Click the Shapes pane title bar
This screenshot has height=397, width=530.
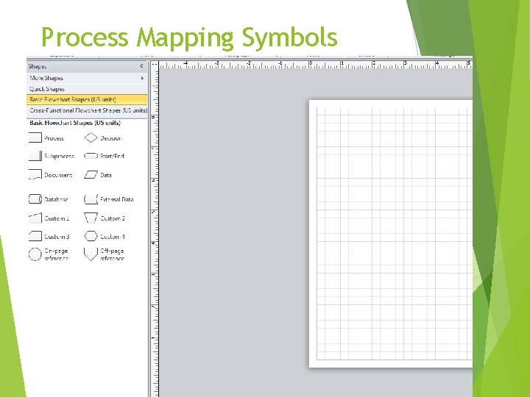click(87, 66)
